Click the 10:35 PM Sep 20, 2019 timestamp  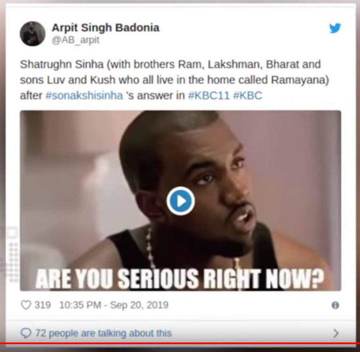pos(114,305)
